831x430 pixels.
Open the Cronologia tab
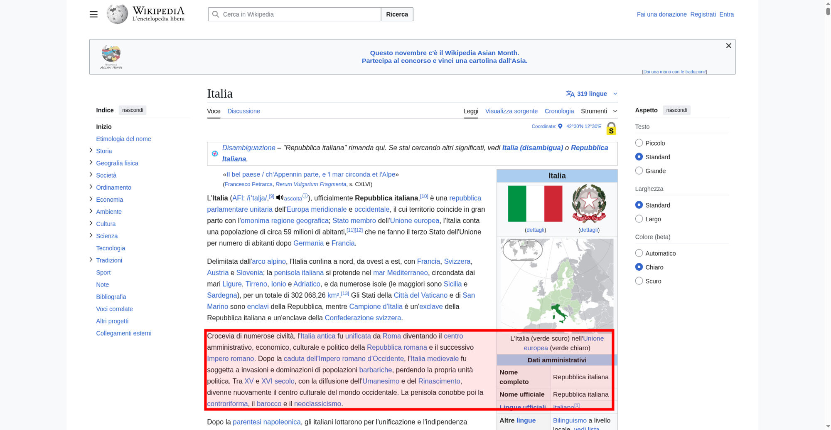[x=559, y=111]
